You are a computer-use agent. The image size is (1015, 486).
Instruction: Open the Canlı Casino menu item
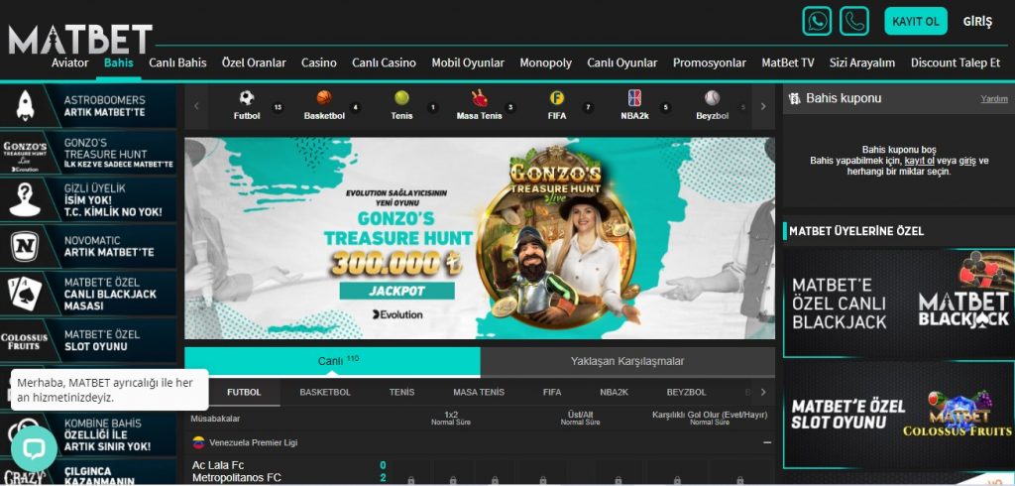(x=384, y=62)
